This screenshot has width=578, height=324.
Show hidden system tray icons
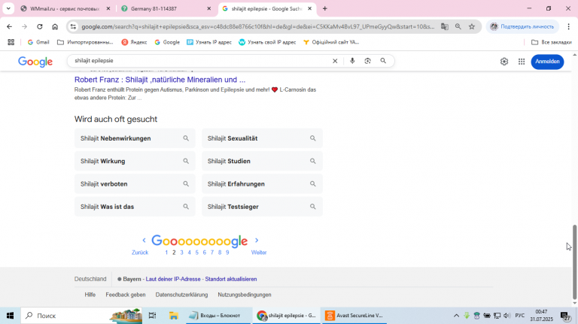(x=456, y=316)
